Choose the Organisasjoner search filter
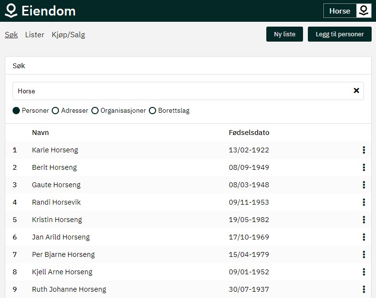The width and height of the screenshot is (376, 298). [x=95, y=110]
